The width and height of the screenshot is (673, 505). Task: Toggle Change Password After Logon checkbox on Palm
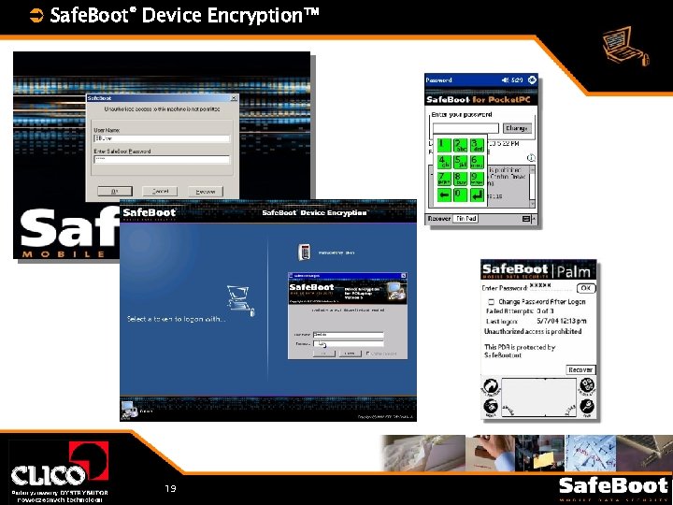[491, 302]
